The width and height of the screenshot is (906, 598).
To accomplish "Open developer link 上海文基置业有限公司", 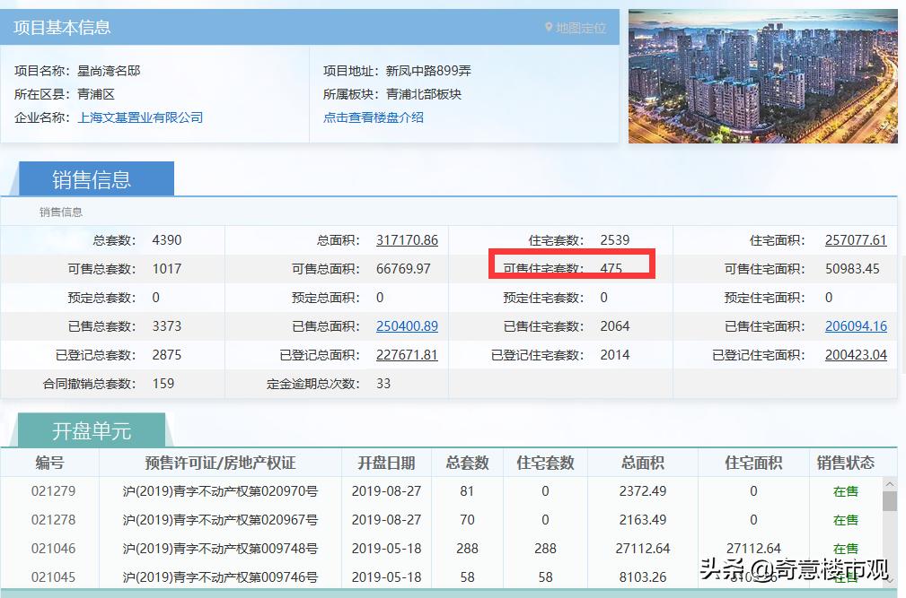I will [140, 117].
